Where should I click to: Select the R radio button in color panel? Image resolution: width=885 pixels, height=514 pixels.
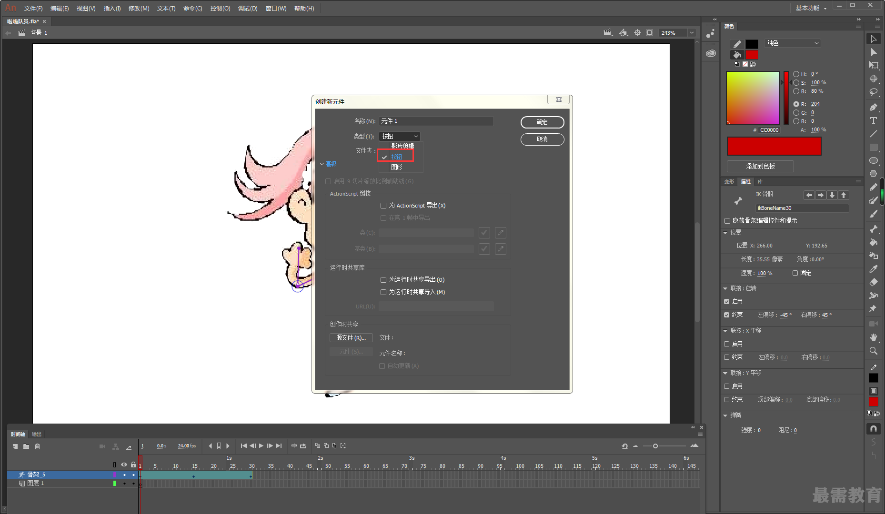tap(796, 104)
